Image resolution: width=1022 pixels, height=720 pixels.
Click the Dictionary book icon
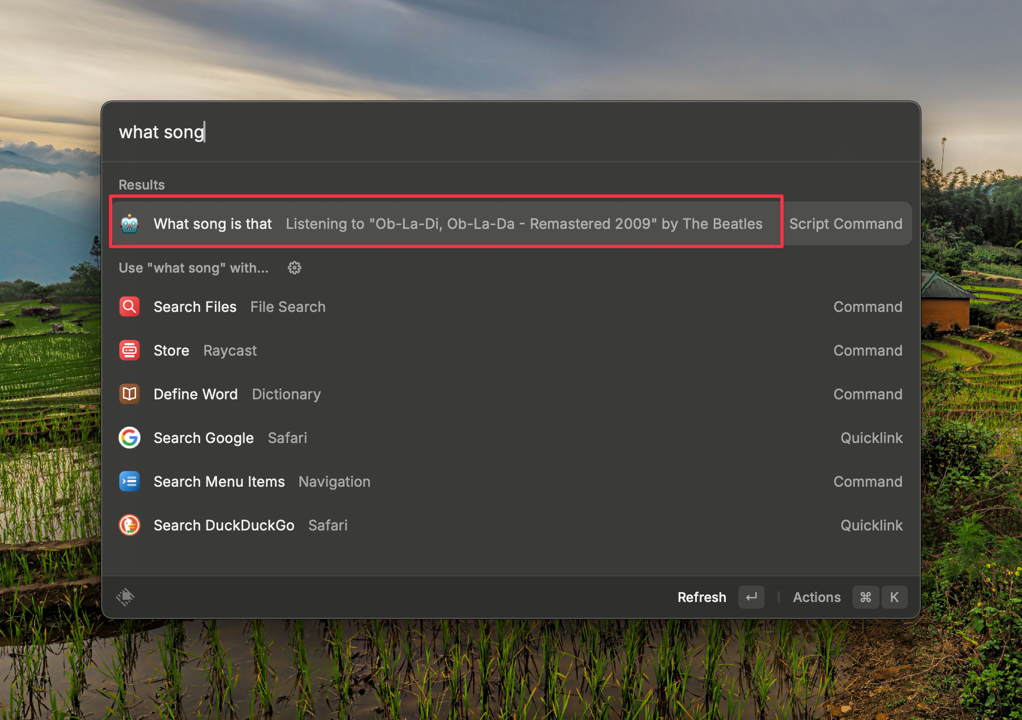(130, 394)
